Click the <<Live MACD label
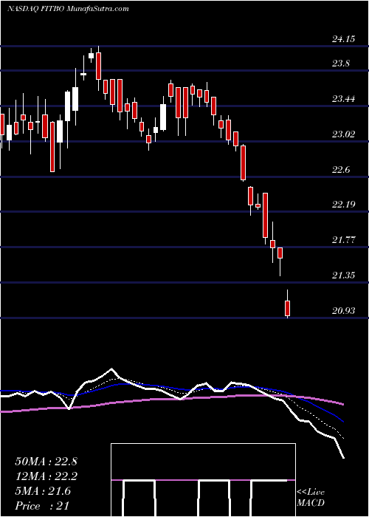The image size is (369, 517). pos(311,498)
